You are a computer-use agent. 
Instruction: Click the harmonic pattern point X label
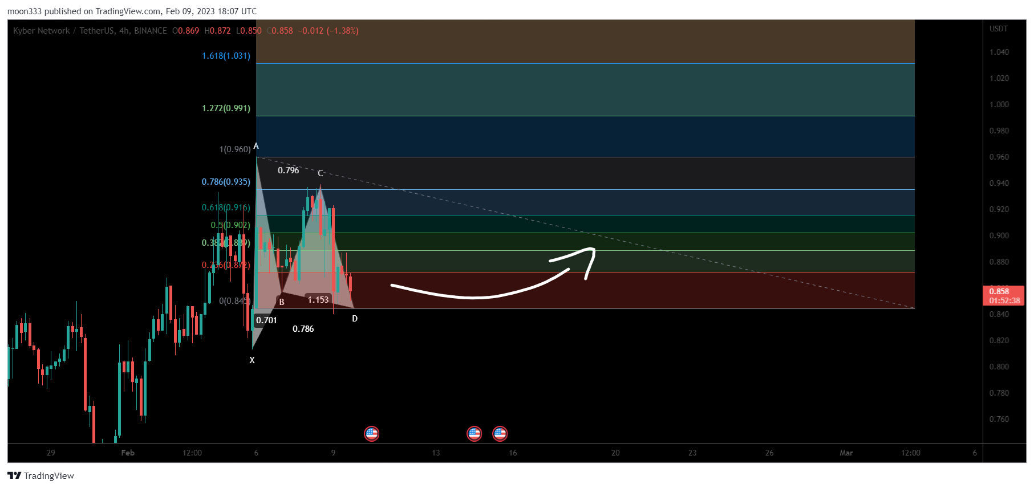252,360
